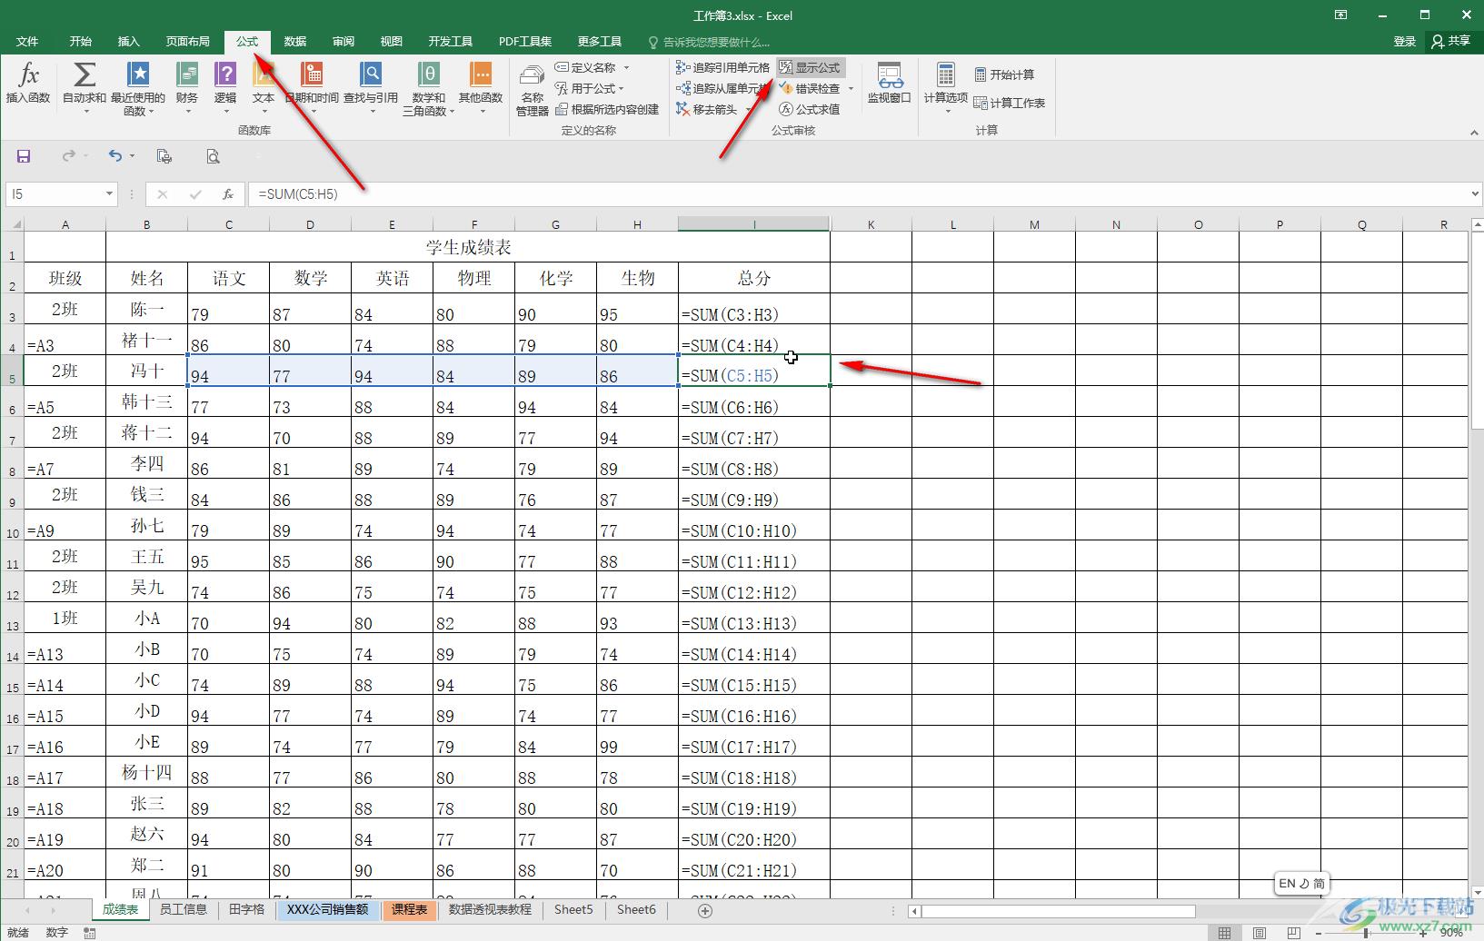Switch to Normal view in status bar
The width and height of the screenshot is (1484, 941).
[1225, 933]
